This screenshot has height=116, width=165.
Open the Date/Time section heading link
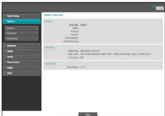pyautogui.click(x=50, y=48)
